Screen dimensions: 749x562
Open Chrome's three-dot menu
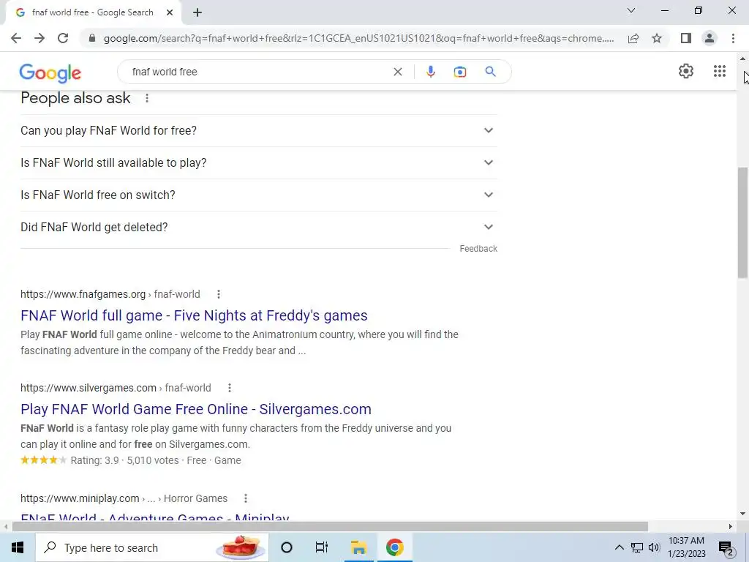(x=733, y=38)
